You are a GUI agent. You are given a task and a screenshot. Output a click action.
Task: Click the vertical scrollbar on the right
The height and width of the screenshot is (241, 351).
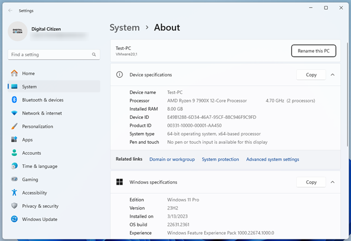pos(347,94)
